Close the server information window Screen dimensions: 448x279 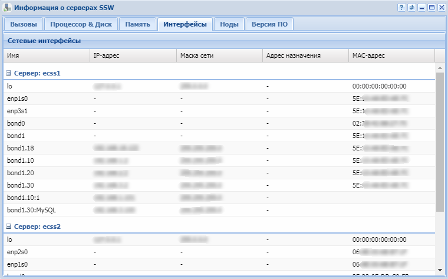tap(442, 8)
